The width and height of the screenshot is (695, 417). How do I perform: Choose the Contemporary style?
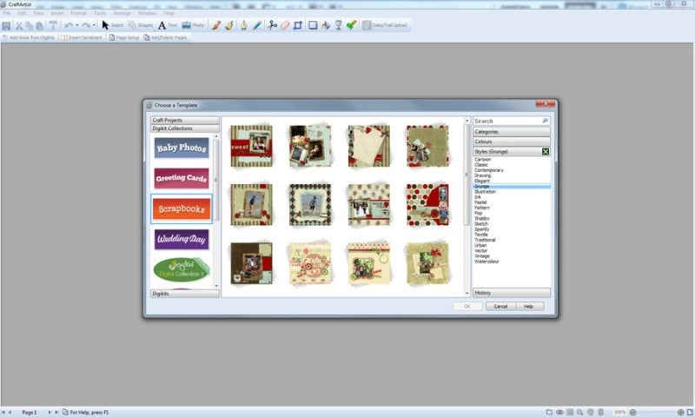coord(488,170)
